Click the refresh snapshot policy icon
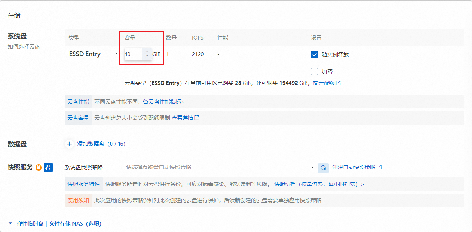The height and width of the screenshot is (232, 472). coord(323,168)
